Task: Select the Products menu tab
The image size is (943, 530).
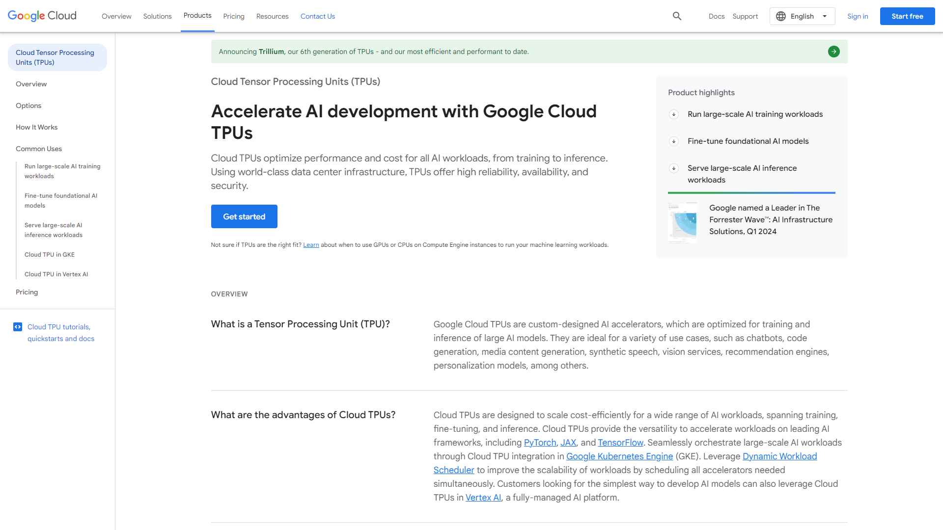Action: [x=196, y=16]
